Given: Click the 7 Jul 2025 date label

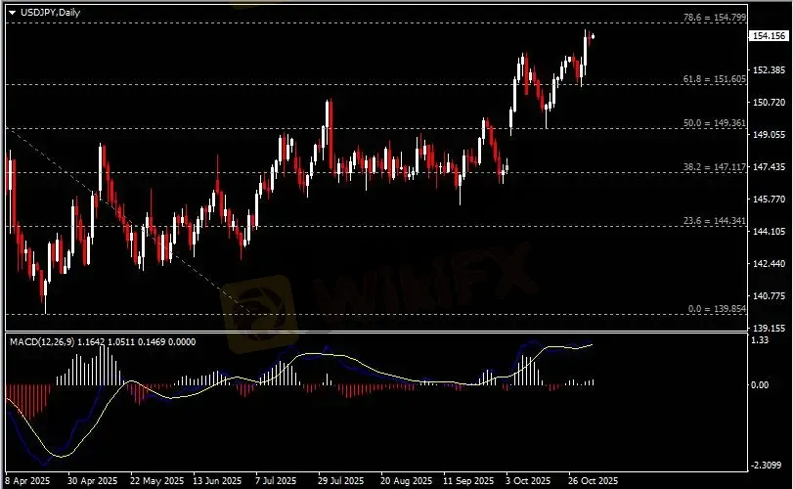Looking at the screenshot, I should coord(276,481).
